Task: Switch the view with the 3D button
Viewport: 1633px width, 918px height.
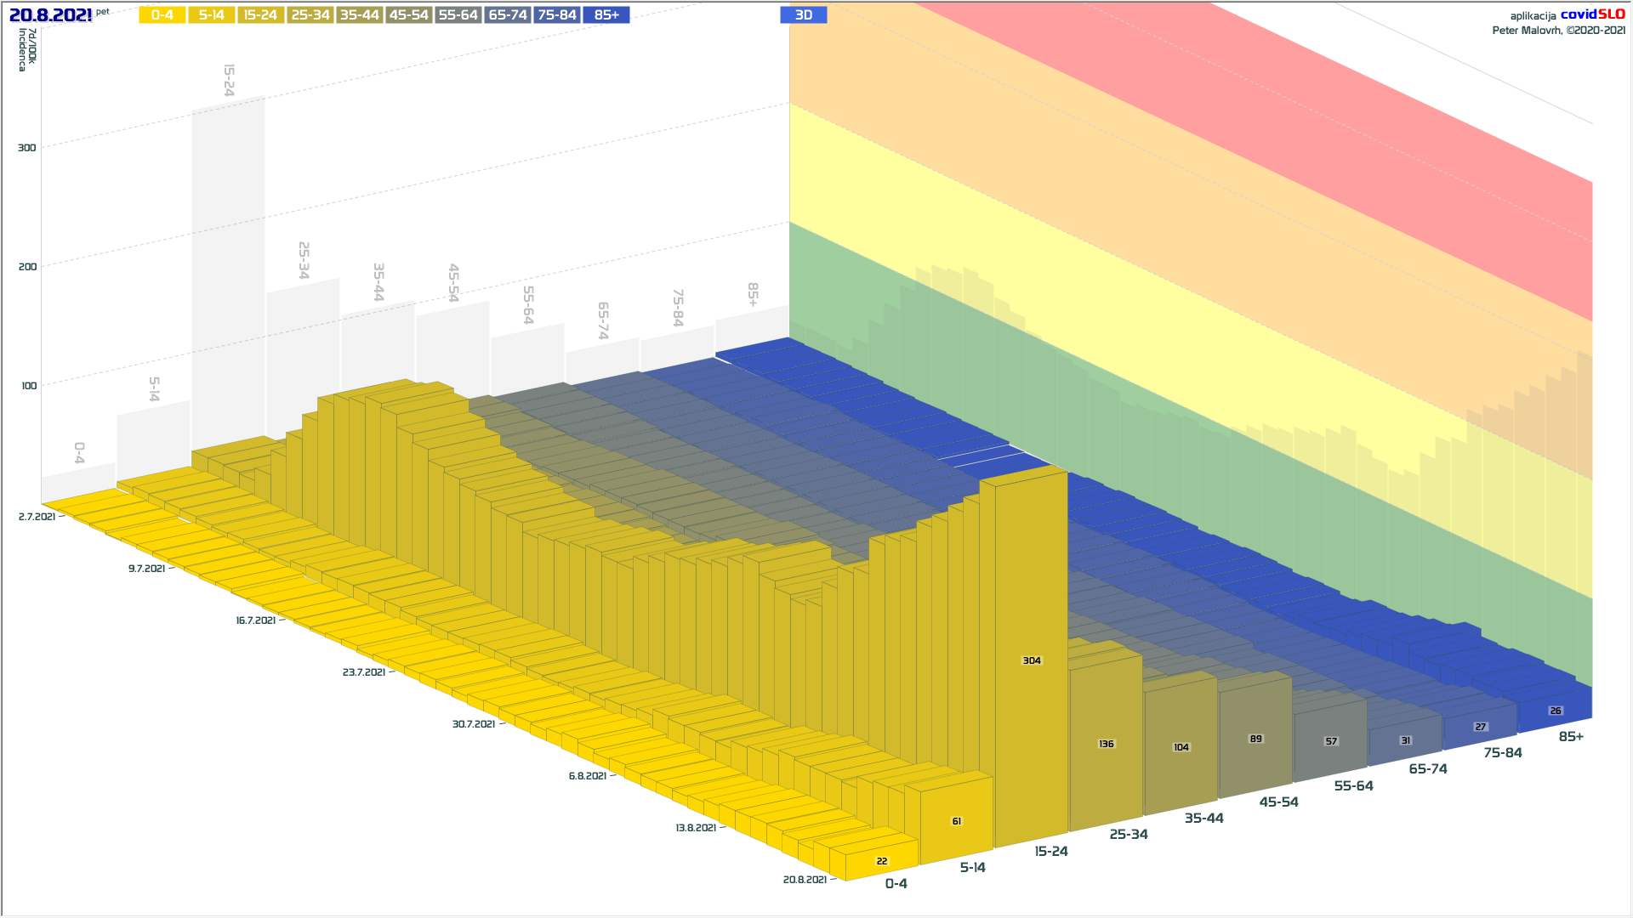Action: tap(803, 15)
